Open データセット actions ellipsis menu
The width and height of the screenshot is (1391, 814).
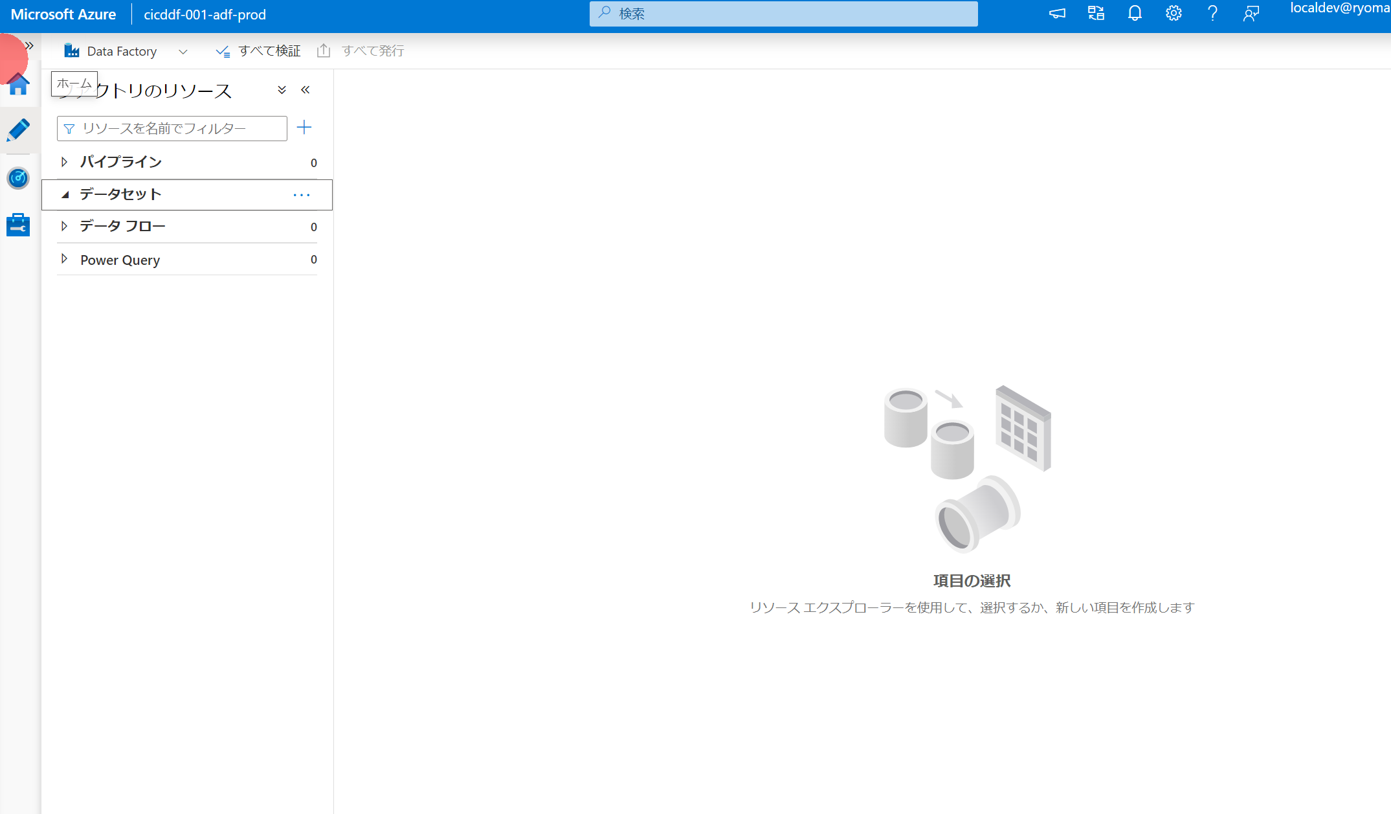click(302, 195)
